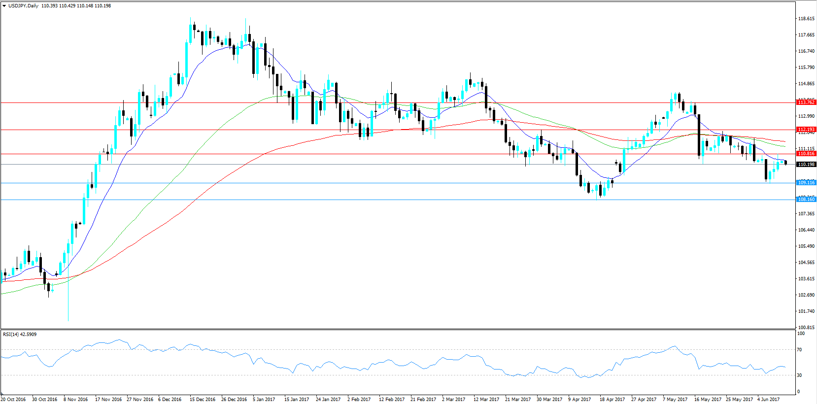Click the 4 Jun 2017 date label
The image size is (817, 404).
pyautogui.click(x=769, y=400)
